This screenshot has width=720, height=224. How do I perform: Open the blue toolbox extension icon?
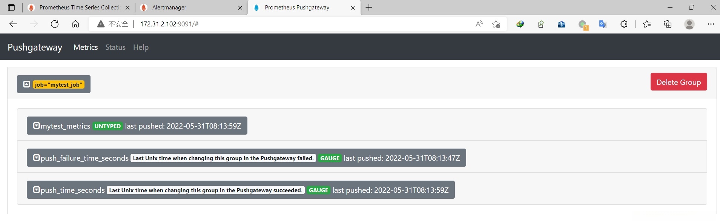pyautogui.click(x=562, y=24)
